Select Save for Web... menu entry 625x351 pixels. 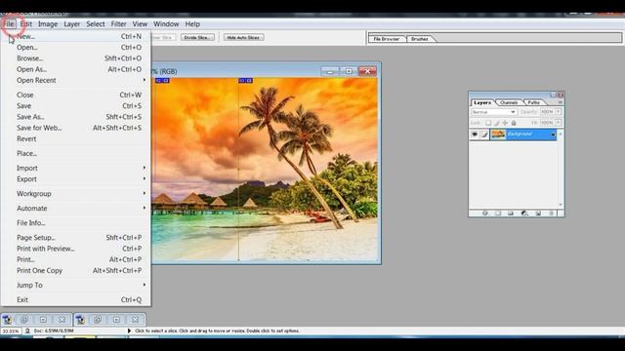click(x=76, y=128)
